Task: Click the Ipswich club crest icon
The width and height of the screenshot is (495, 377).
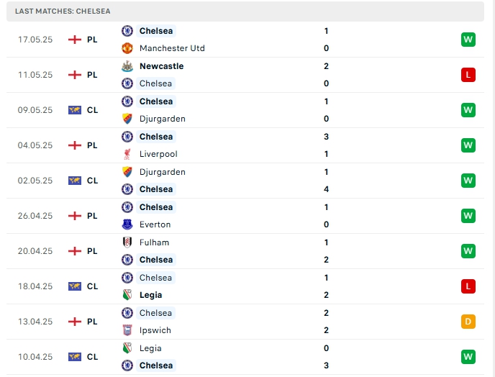Action: coord(127,330)
